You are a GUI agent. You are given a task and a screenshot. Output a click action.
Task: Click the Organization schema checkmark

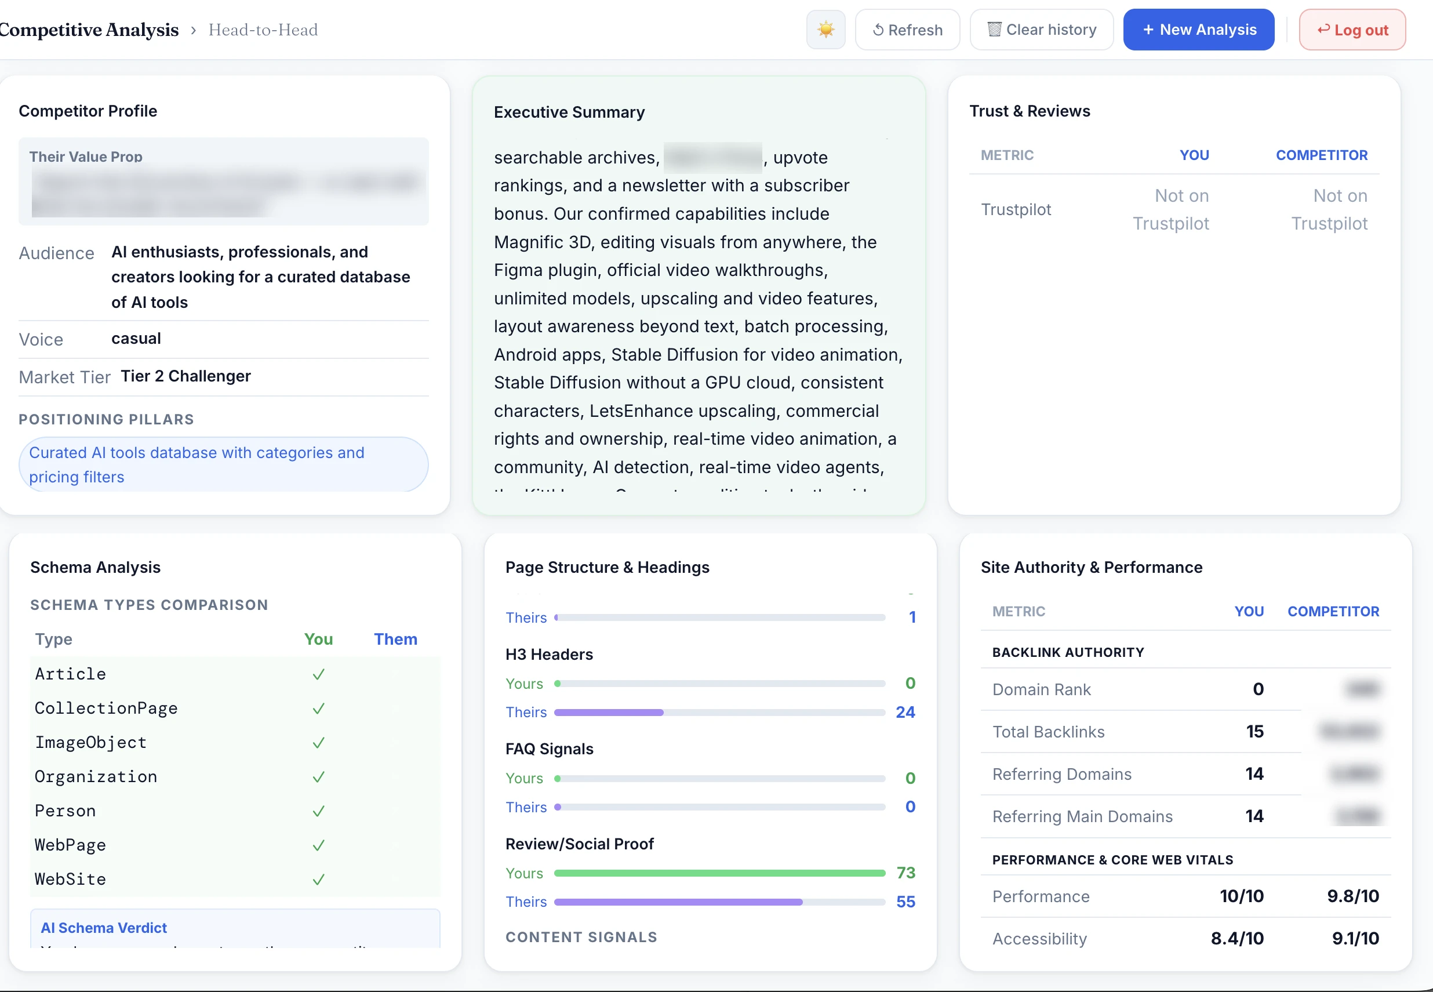coord(318,777)
